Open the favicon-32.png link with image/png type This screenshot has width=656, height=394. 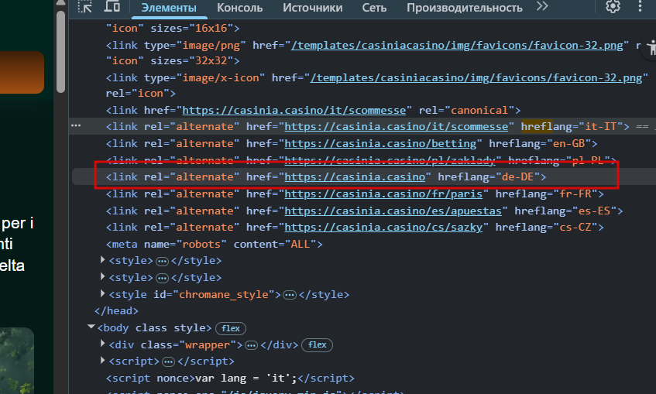point(457,45)
